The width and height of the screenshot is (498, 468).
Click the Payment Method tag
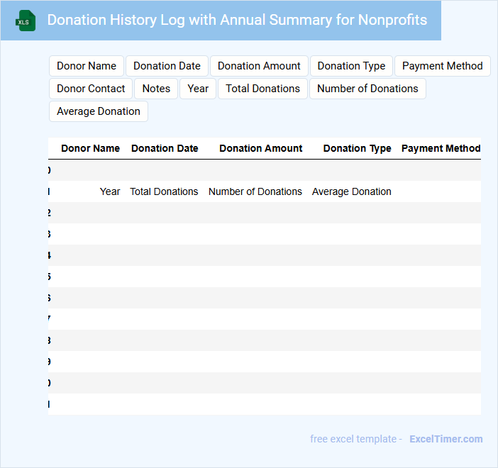point(442,66)
